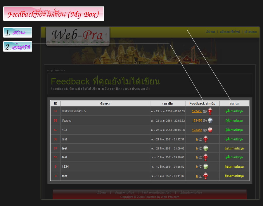This screenshot has width=263, height=206.
Task: Click the 'สถานะ' column header
Action: coord(234,104)
